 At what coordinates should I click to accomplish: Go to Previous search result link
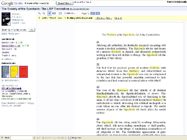point(101,18)
